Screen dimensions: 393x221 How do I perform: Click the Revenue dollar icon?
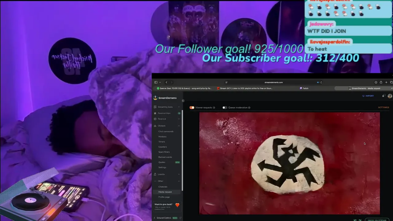click(x=155, y=119)
